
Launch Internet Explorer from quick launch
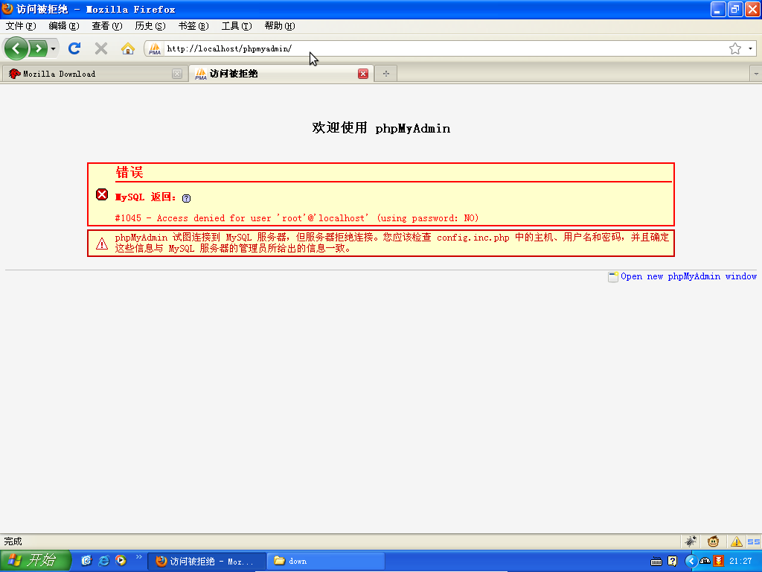[103, 560]
